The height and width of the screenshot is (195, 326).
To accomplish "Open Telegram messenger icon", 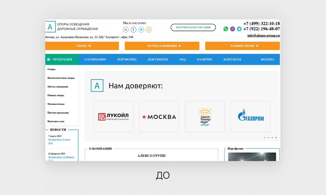I will tap(239, 29).
